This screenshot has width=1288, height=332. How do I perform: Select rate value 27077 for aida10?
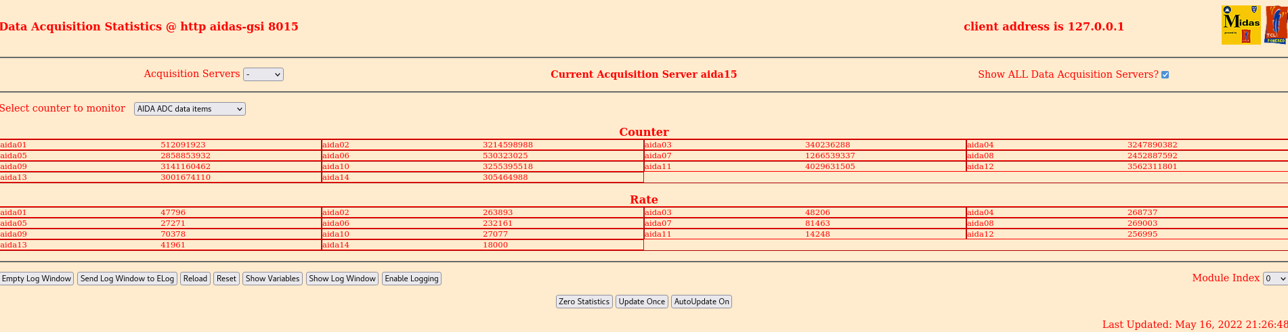click(495, 234)
